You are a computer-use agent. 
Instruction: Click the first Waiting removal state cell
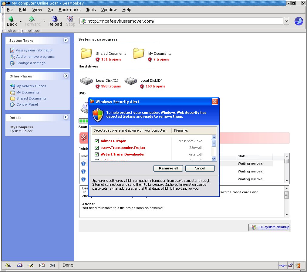click(250, 163)
